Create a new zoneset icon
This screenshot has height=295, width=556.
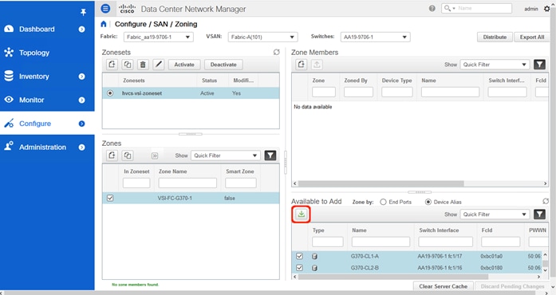pyautogui.click(x=112, y=65)
